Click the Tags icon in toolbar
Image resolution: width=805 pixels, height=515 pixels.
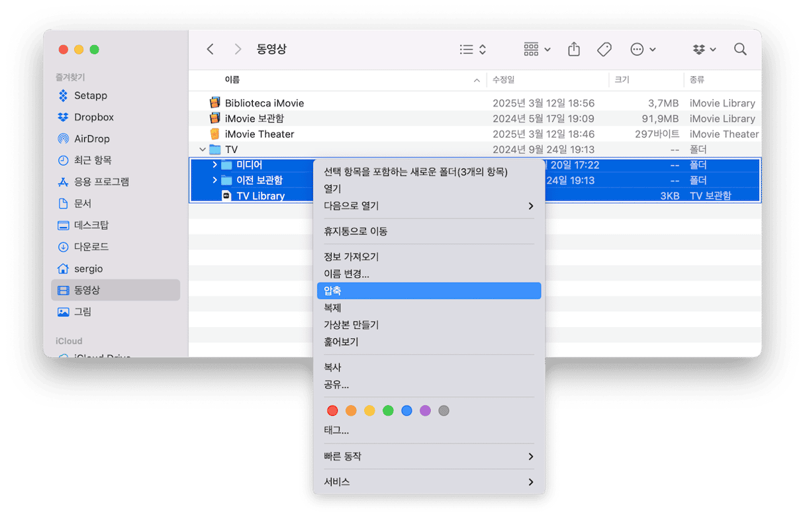pyautogui.click(x=604, y=50)
